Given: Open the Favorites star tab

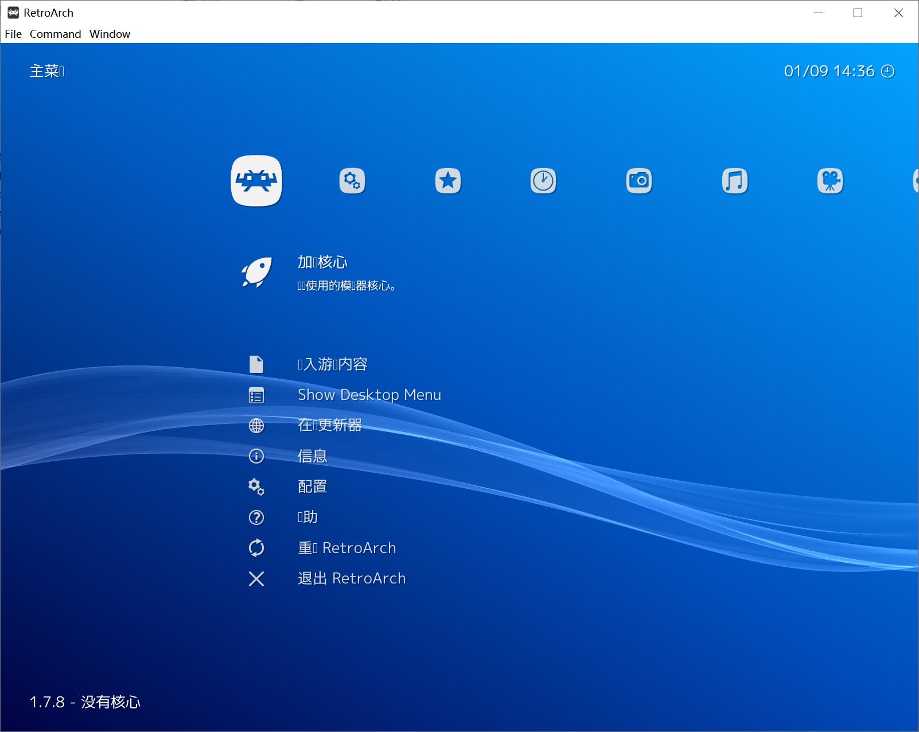Looking at the screenshot, I should [448, 181].
